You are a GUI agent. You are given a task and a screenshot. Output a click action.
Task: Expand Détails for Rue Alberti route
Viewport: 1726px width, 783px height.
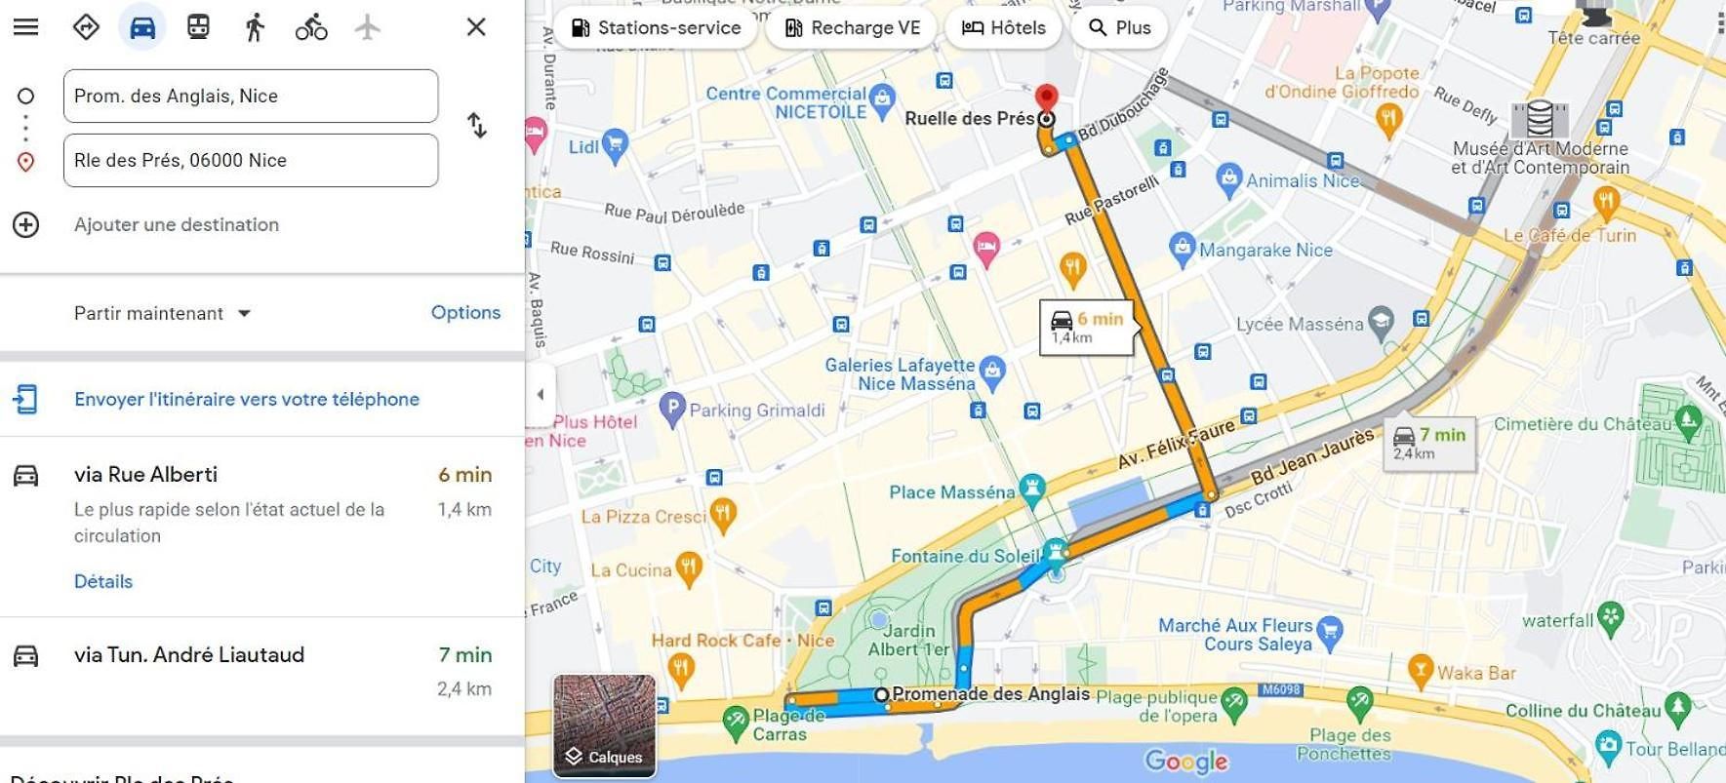103,581
